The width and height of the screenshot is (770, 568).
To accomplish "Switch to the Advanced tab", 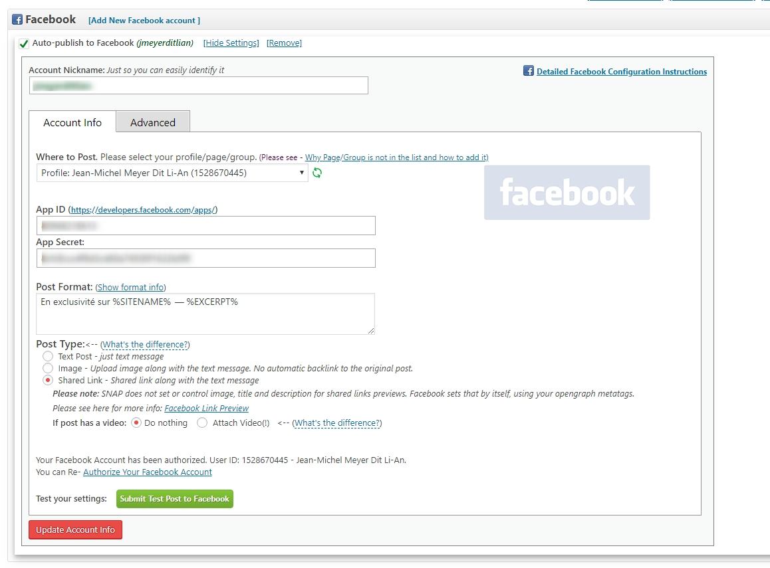I will coord(153,122).
